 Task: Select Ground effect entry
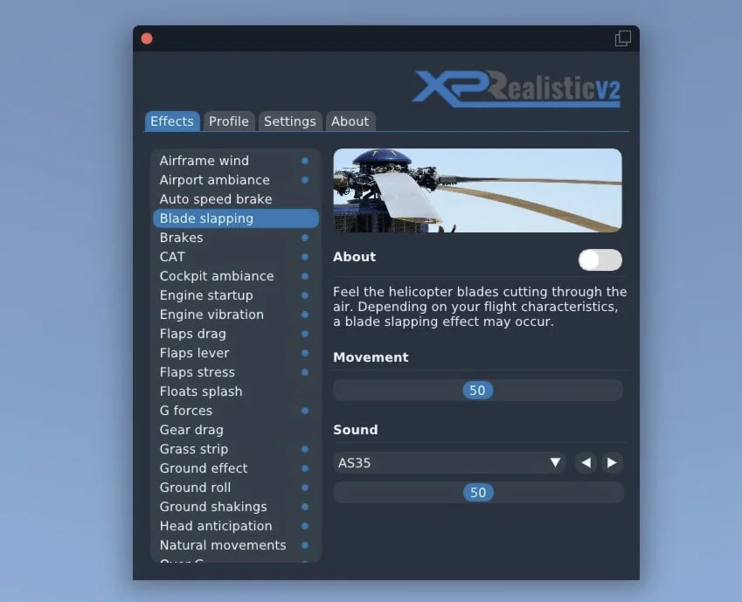tap(236, 468)
